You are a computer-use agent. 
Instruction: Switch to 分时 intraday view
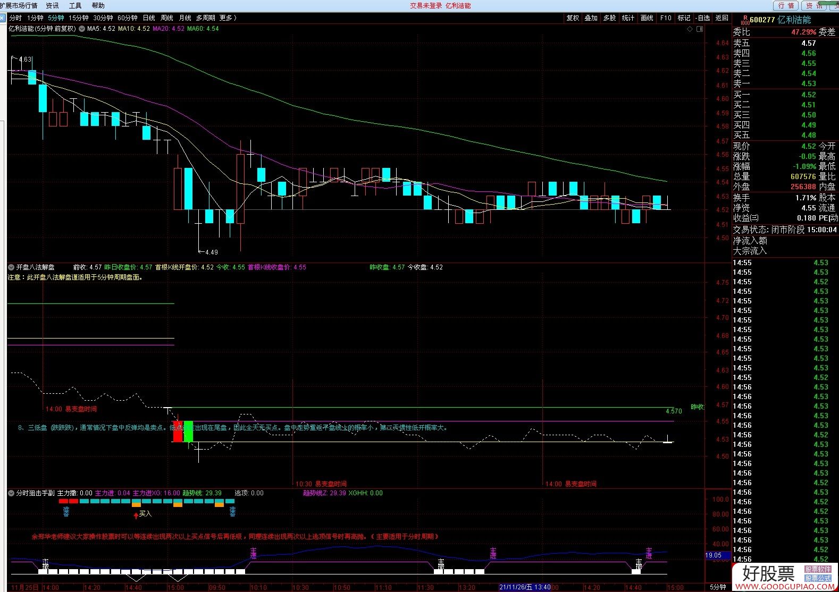coord(15,18)
